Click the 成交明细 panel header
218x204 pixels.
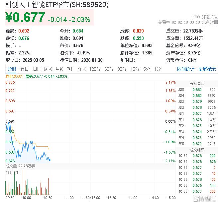[197, 150]
